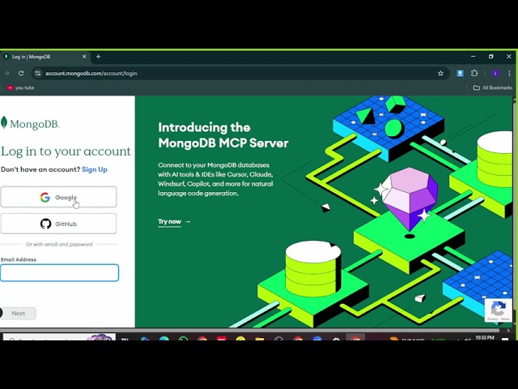Log in with the GitHub button
518x389 pixels.
click(58, 224)
